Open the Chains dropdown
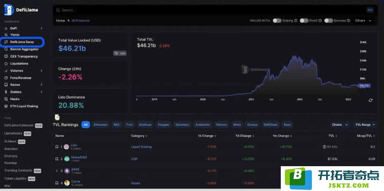384x191 pixels. (340, 124)
